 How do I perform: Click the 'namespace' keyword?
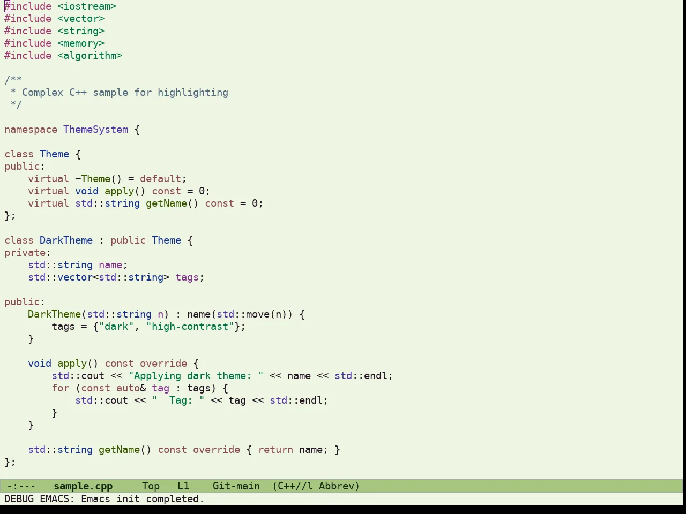tap(31, 130)
